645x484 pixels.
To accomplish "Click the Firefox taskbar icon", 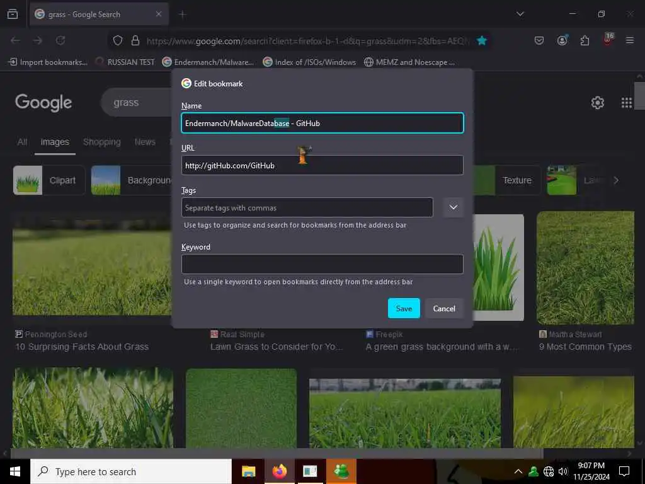I will click(x=279, y=471).
